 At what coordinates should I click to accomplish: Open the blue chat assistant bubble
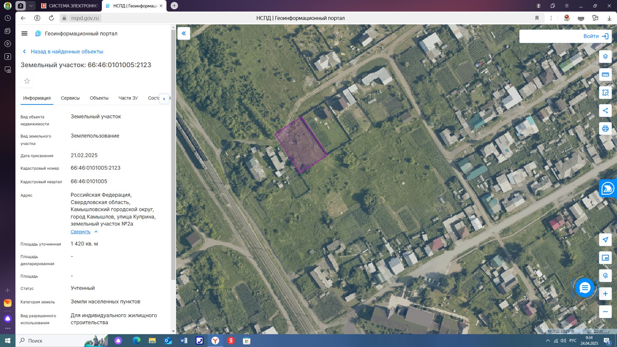pos(585,288)
